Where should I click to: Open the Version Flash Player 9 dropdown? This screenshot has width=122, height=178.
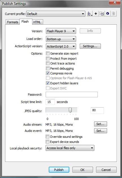(x=61, y=31)
